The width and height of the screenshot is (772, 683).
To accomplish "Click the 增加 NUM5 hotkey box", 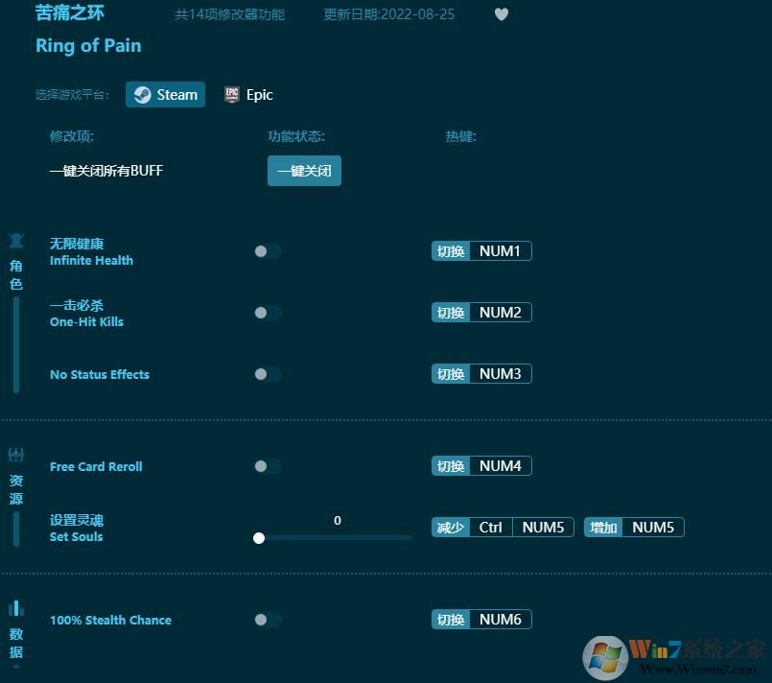I will [653, 528].
